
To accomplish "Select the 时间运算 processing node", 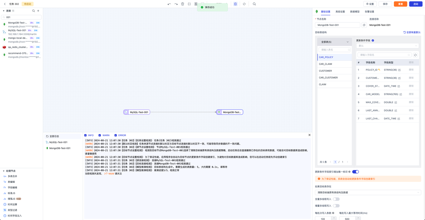I will [12, 204].
